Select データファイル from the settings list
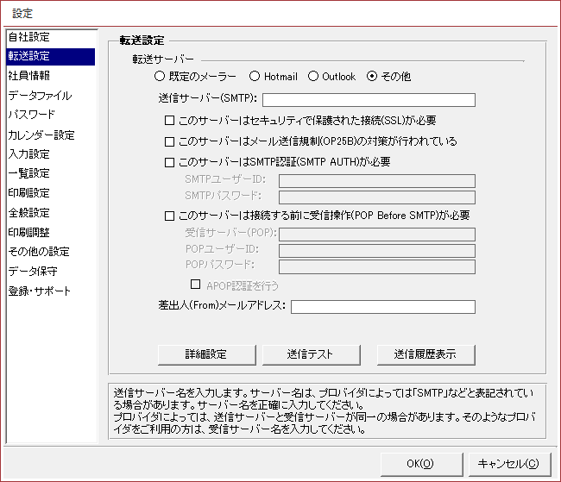561x482 pixels. tap(40, 96)
